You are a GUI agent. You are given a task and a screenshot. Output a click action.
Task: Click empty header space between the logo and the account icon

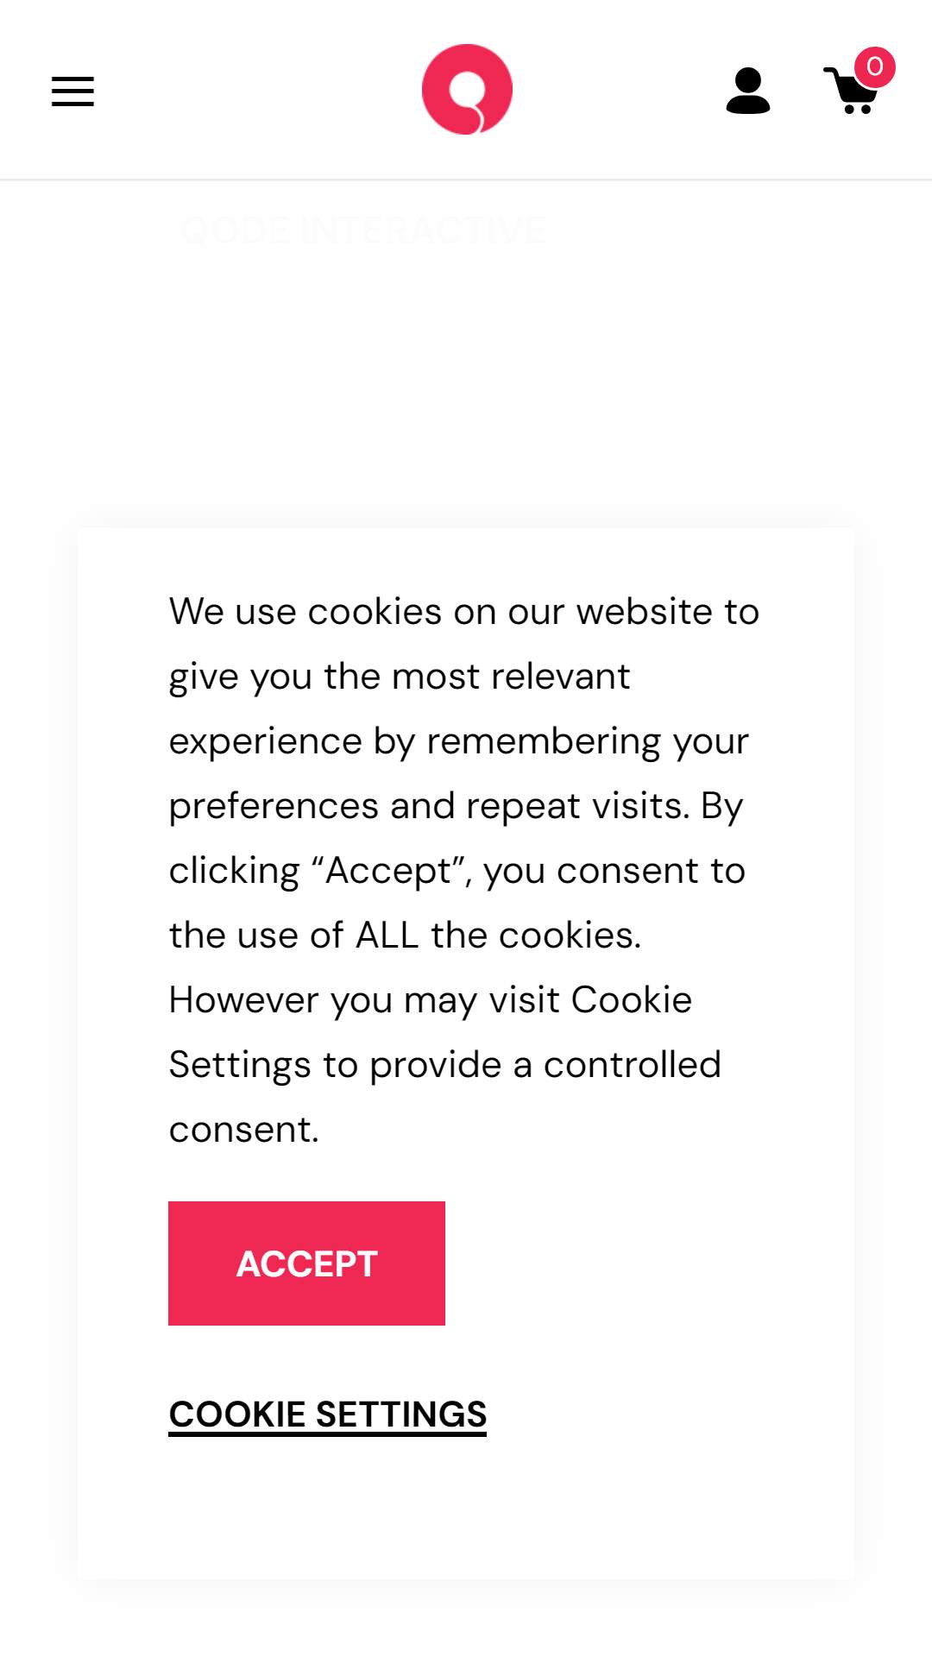pos(619,90)
